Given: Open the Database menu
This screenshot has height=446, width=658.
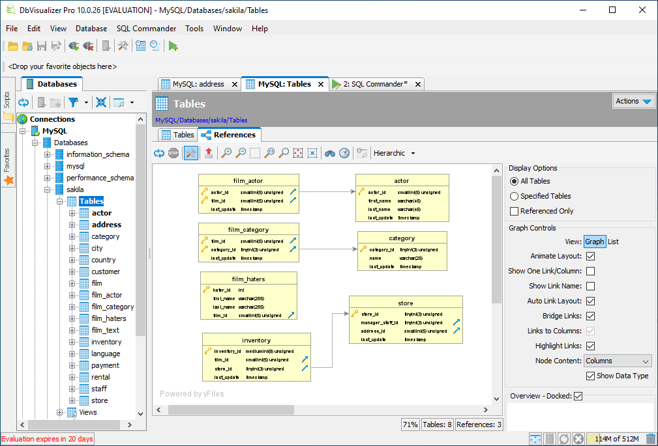Looking at the screenshot, I should coord(91,29).
